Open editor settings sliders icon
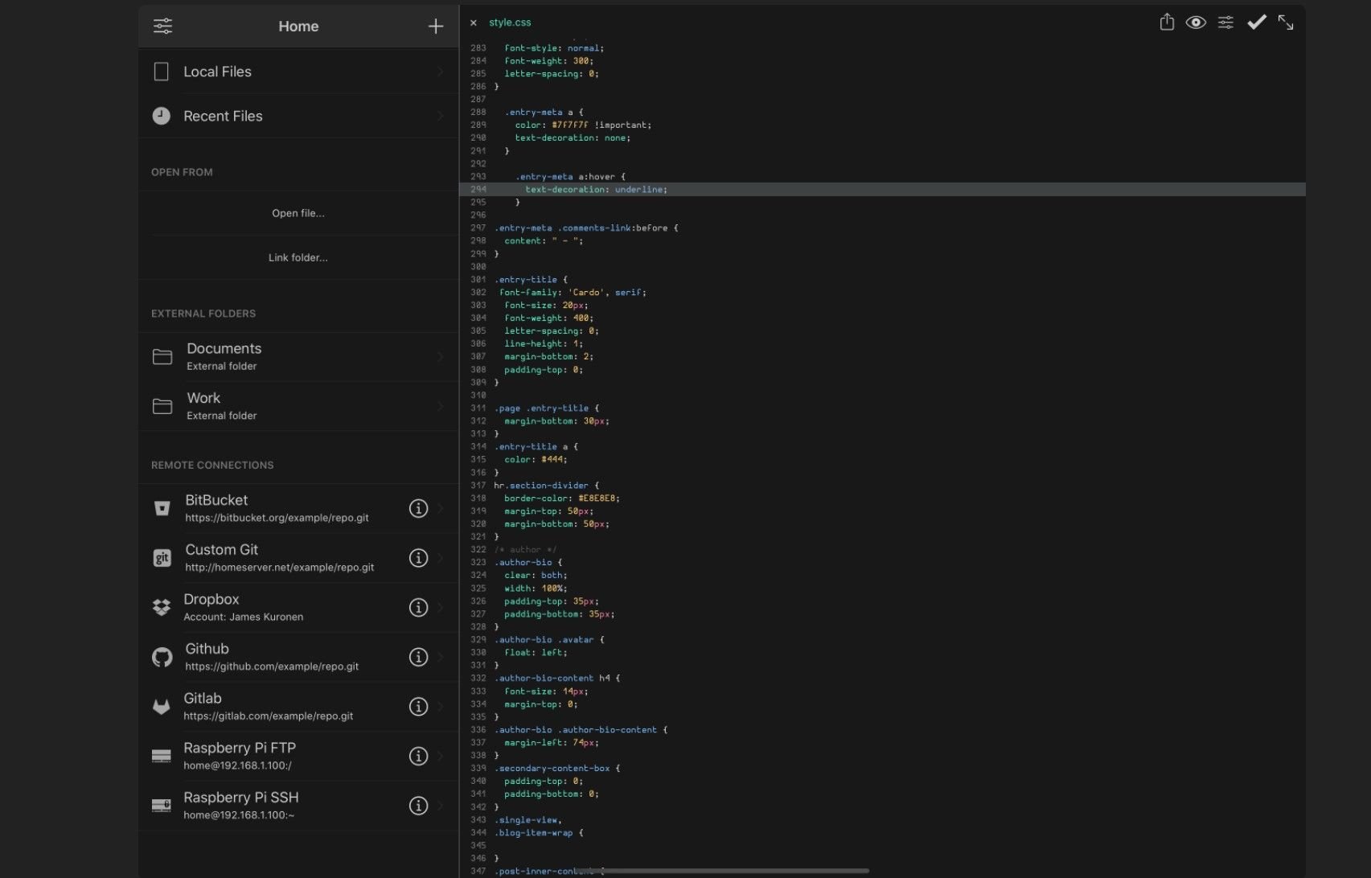 (x=1225, y=23)
